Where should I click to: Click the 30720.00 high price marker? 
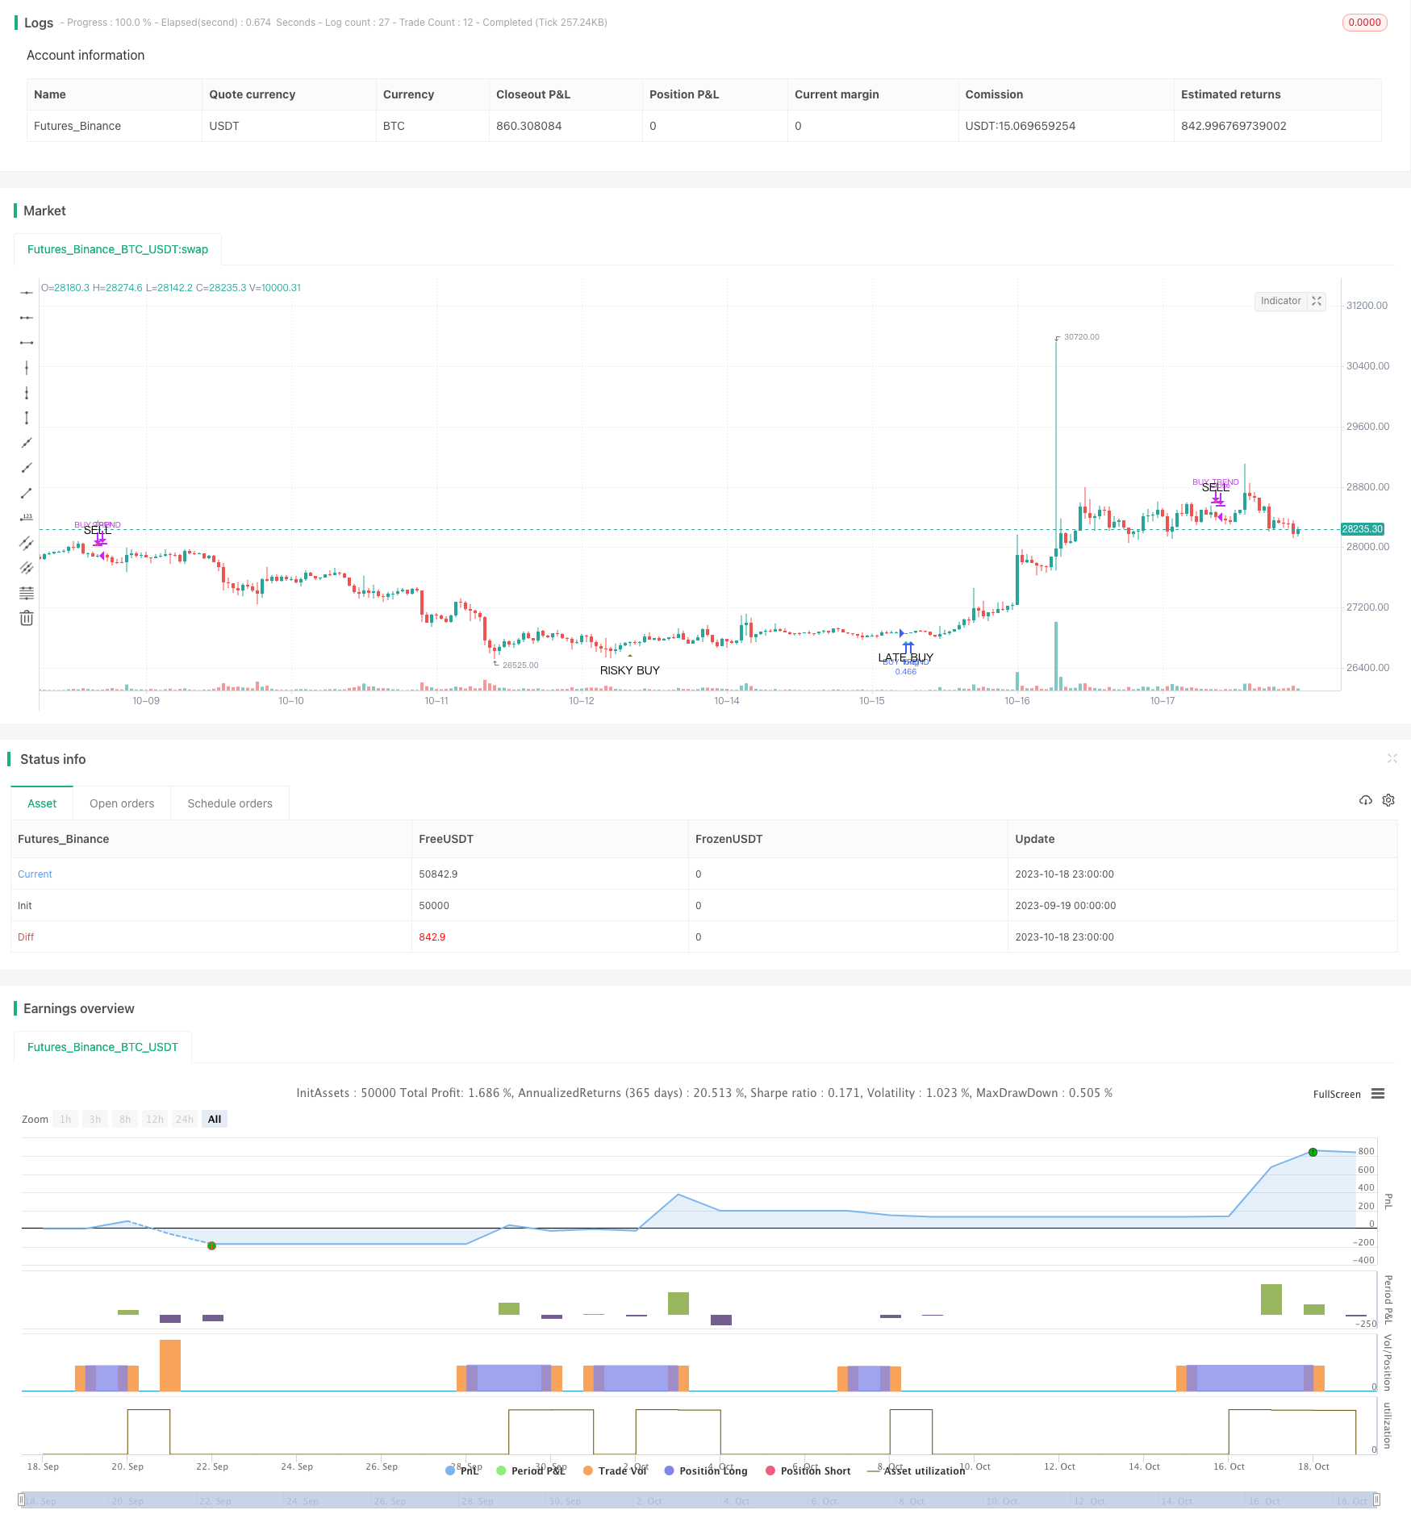[x=1082, y=337]
